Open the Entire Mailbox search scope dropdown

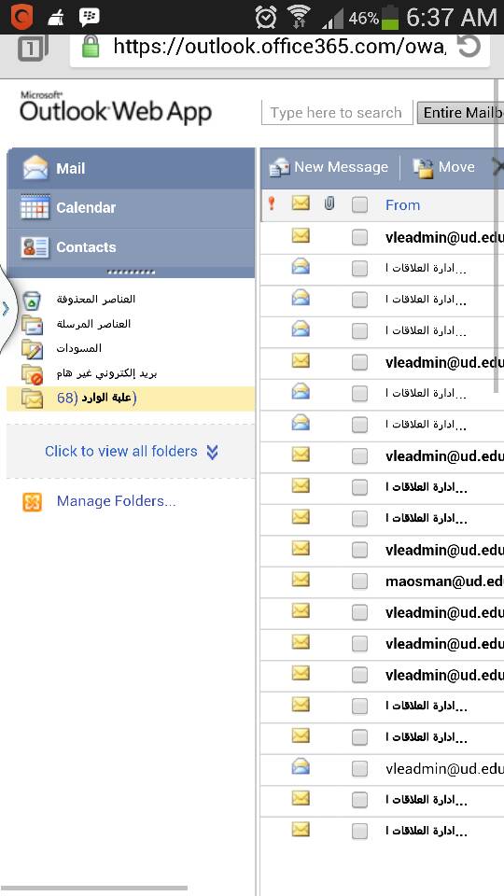460,113
